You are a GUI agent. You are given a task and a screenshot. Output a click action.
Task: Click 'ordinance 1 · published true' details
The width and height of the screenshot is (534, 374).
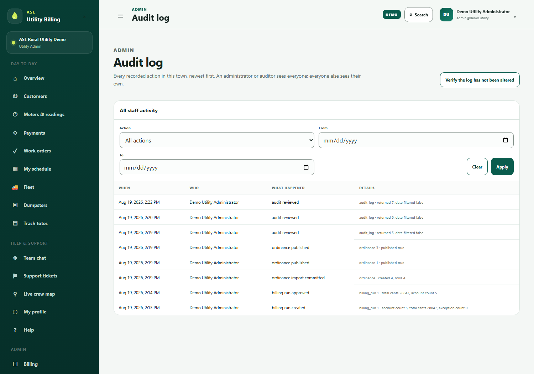pos(381,263)
